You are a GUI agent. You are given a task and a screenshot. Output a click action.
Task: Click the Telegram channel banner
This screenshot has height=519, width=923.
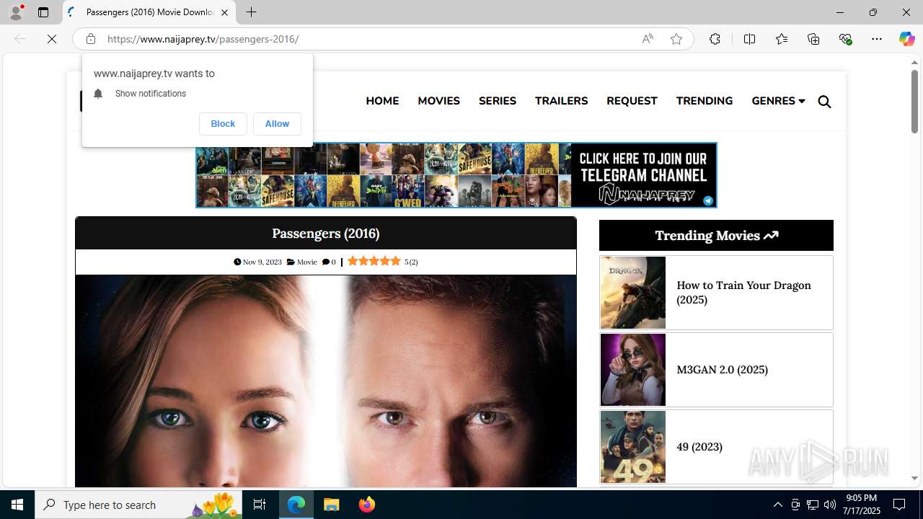coord(456,175)
